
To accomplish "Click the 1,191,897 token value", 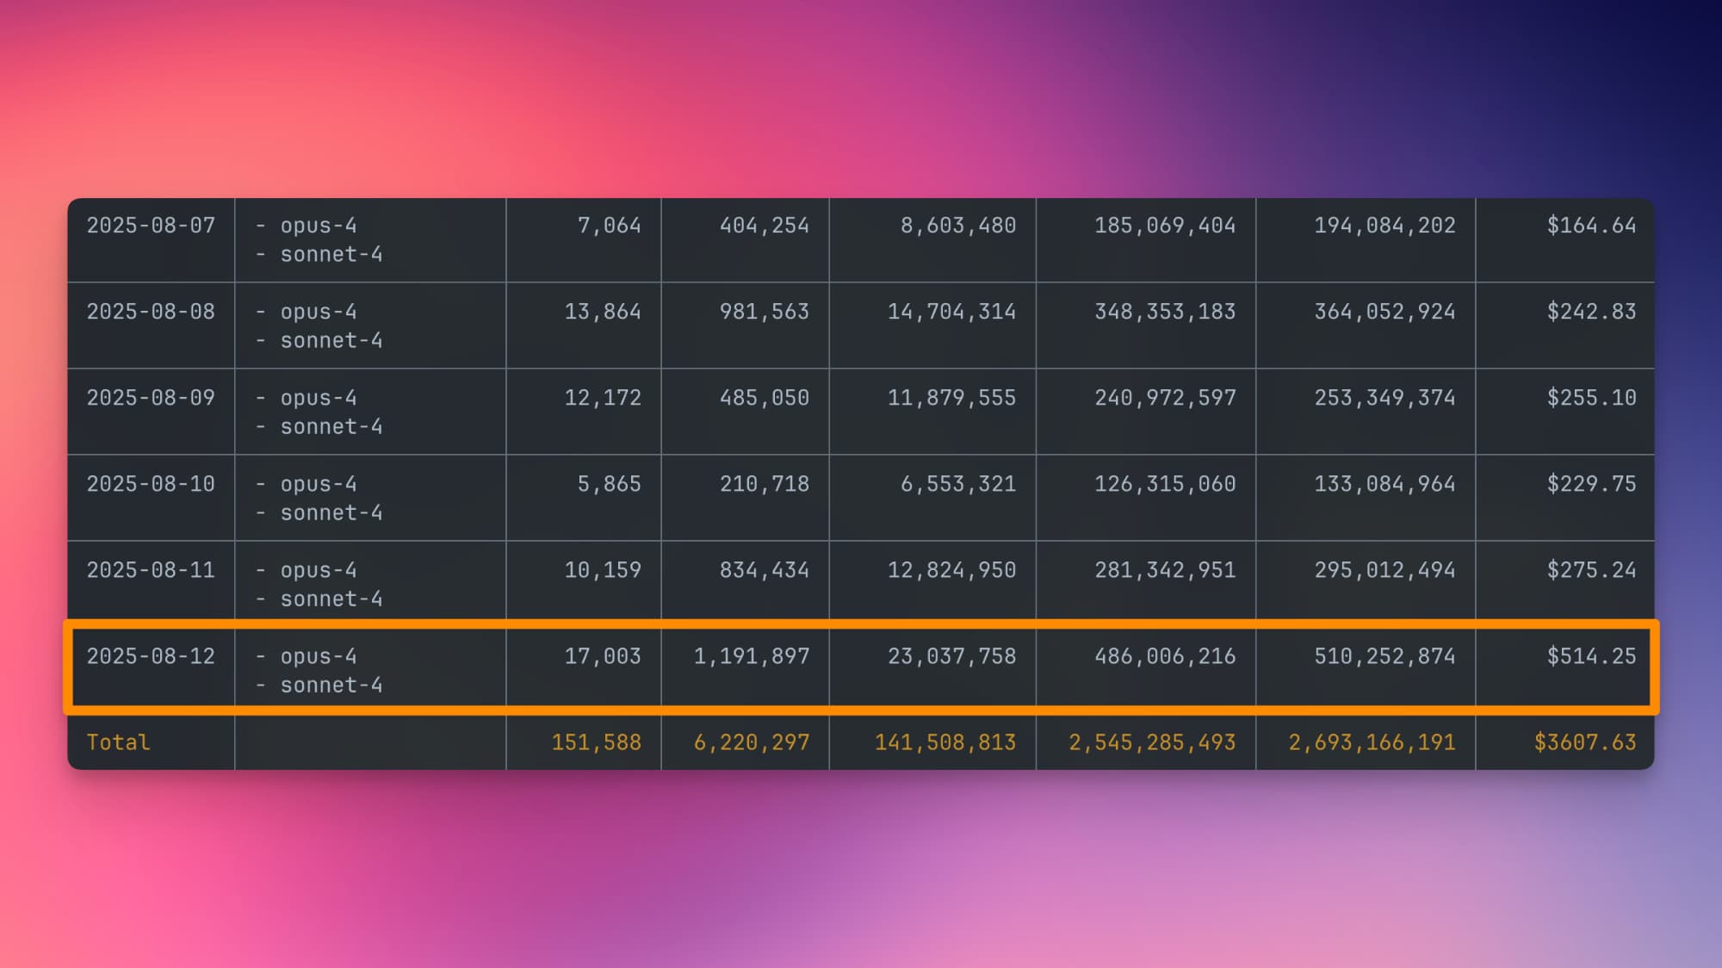I will click(751, 656).
